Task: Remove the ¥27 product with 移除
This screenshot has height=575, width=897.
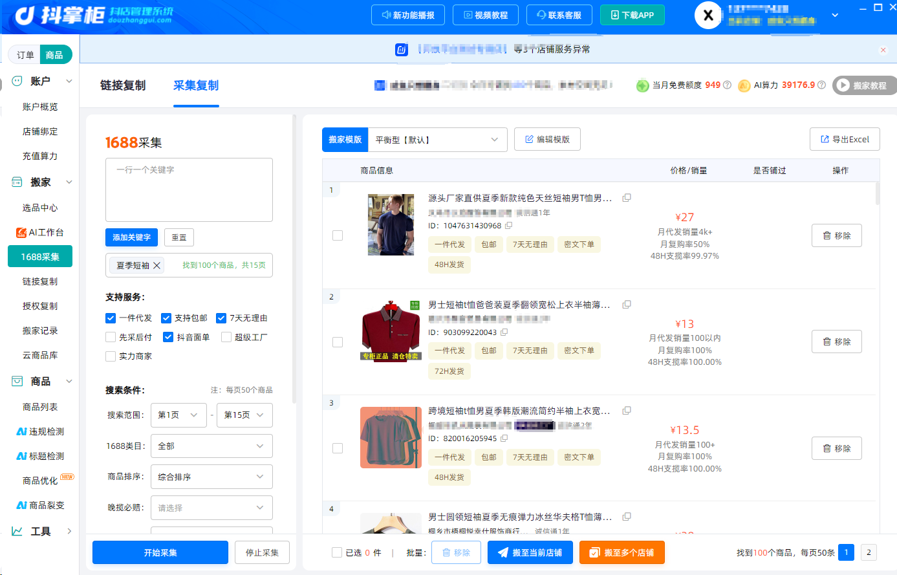Action: pyautogui.click(x=837, y=235)
